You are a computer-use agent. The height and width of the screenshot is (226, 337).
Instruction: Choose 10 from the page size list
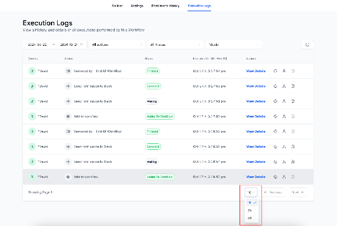[252, 203]
